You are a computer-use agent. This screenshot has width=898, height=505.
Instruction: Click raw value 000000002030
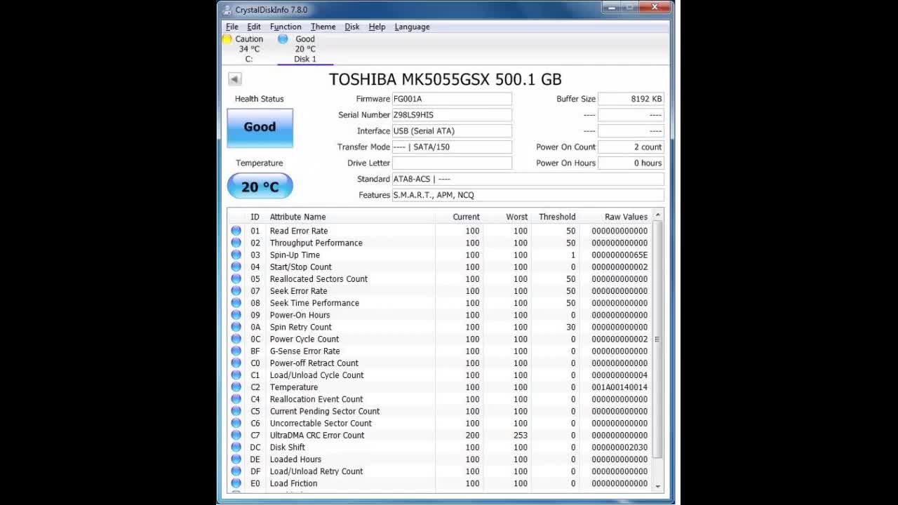click(619, 447)
